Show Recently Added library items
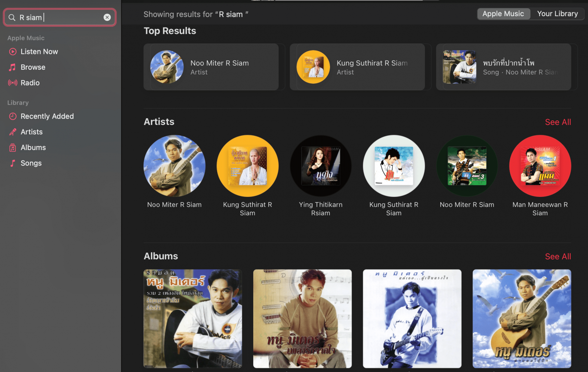Image resolution: width=588 pixels, height=372 pixels. (47, 116)
